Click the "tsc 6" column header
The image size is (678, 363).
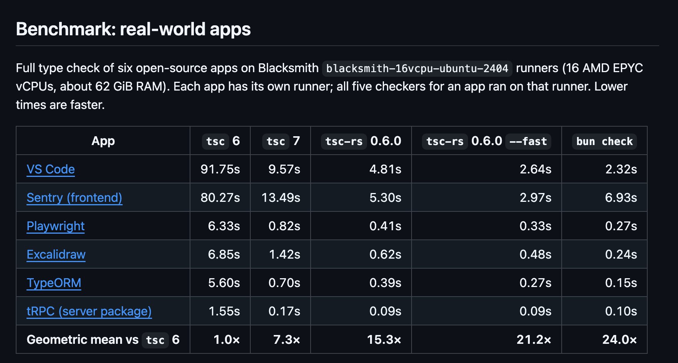221,141
